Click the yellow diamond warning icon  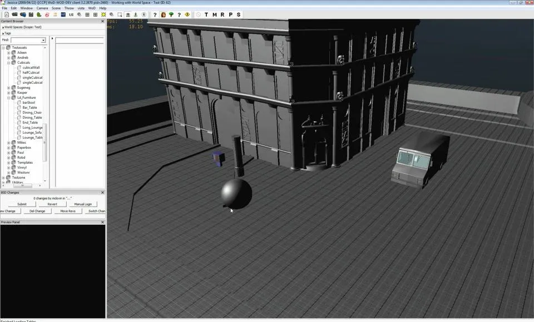tap(187, 14)
